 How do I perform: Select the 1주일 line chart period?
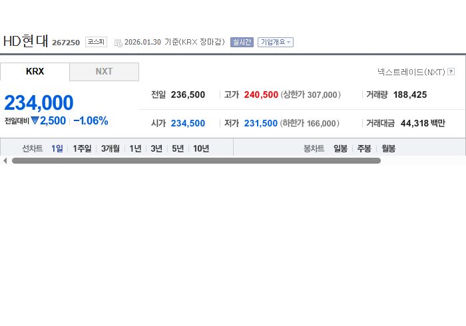tap(82, 148)
